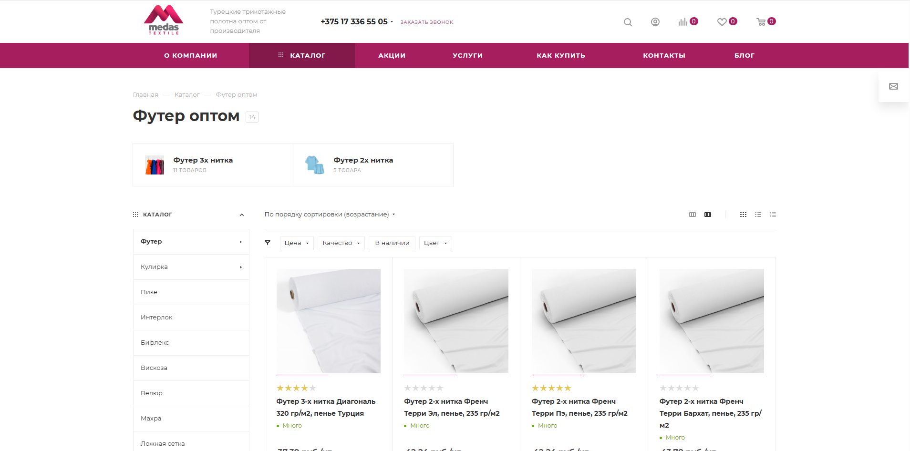Switch to grid tile view icon
Image resolution: width=910 pixels, height=451 pixels.
[743, 215]
